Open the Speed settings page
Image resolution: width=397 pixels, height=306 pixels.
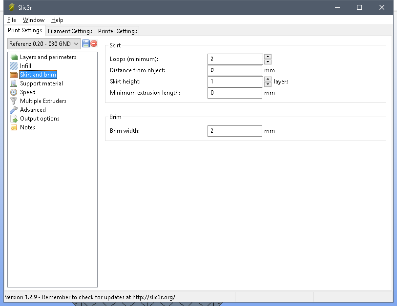click(x=27, y=92)
